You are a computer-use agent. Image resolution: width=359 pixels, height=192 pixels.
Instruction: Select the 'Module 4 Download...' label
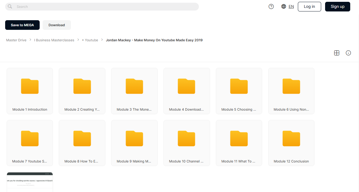186,109
